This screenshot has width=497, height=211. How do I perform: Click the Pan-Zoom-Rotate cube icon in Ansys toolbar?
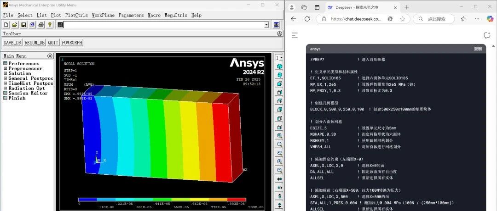pyautogui.click(x=32, y=25)
